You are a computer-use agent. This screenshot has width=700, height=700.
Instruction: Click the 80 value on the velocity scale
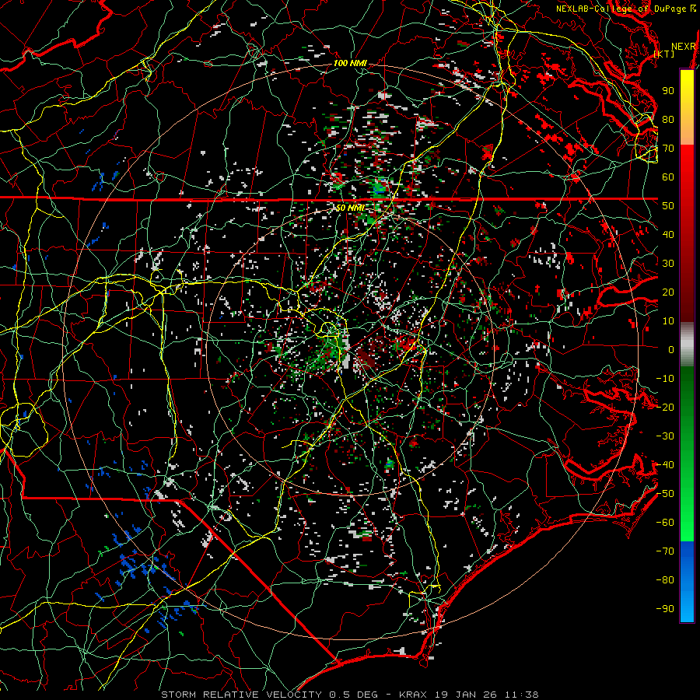(668, 120)
